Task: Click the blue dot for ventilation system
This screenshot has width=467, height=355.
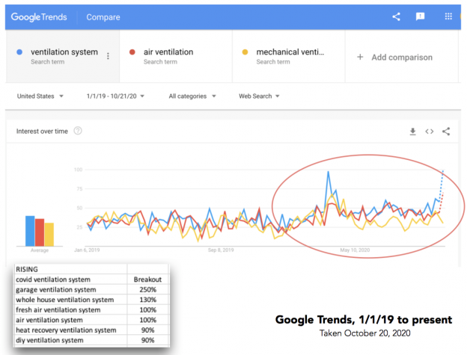Action: [19, 52]
